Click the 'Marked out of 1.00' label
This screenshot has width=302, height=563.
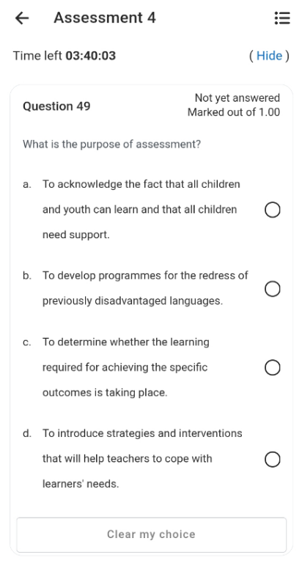pos(233,112)
